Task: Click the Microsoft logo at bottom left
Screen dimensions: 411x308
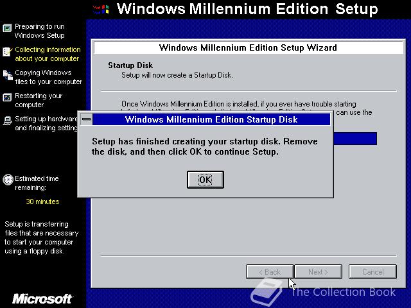Action: (x=42, y=299)
